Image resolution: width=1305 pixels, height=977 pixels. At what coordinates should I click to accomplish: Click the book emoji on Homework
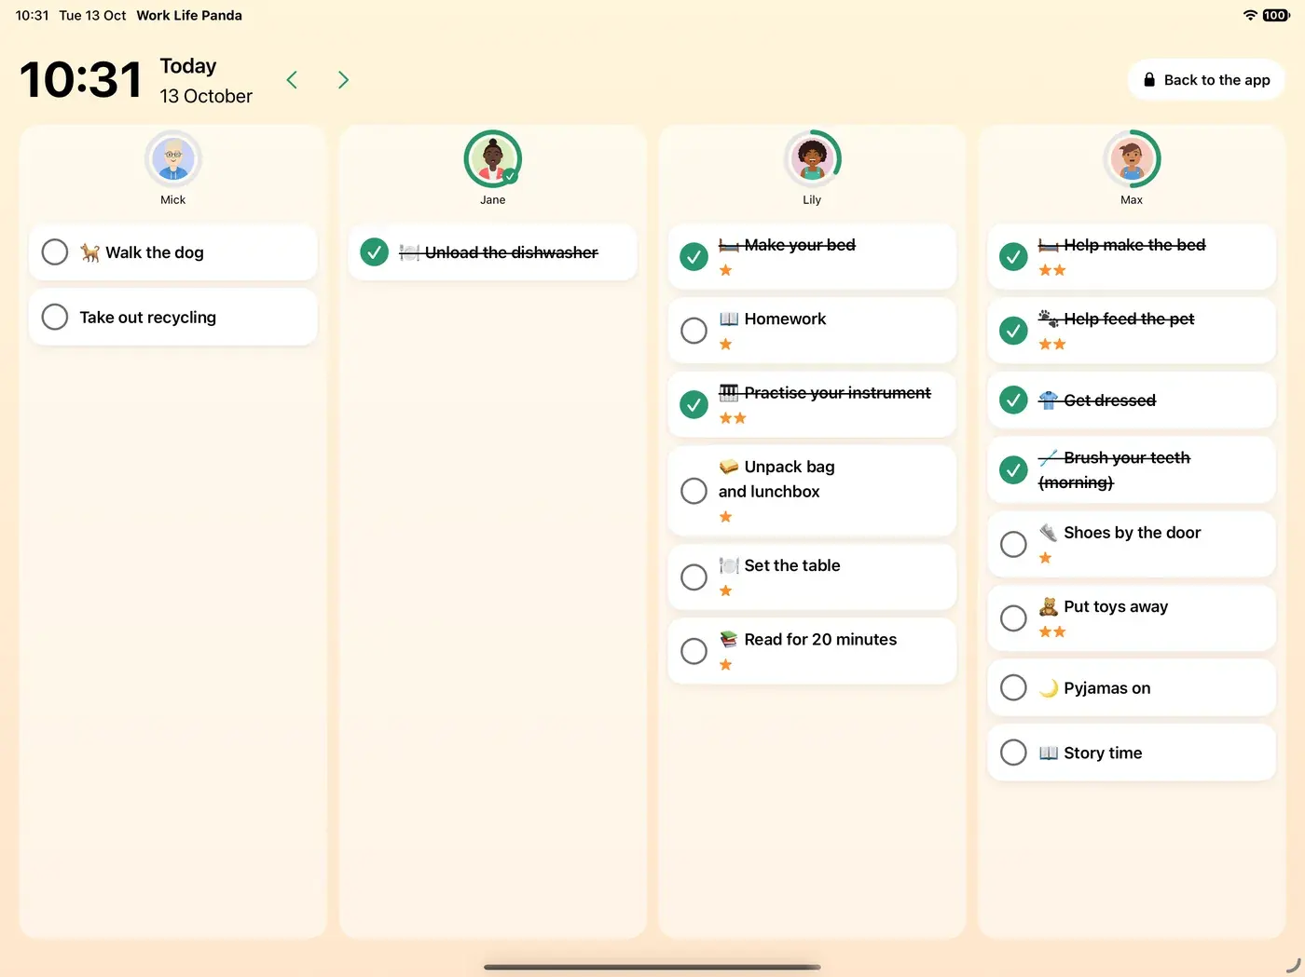coord(729,319)
